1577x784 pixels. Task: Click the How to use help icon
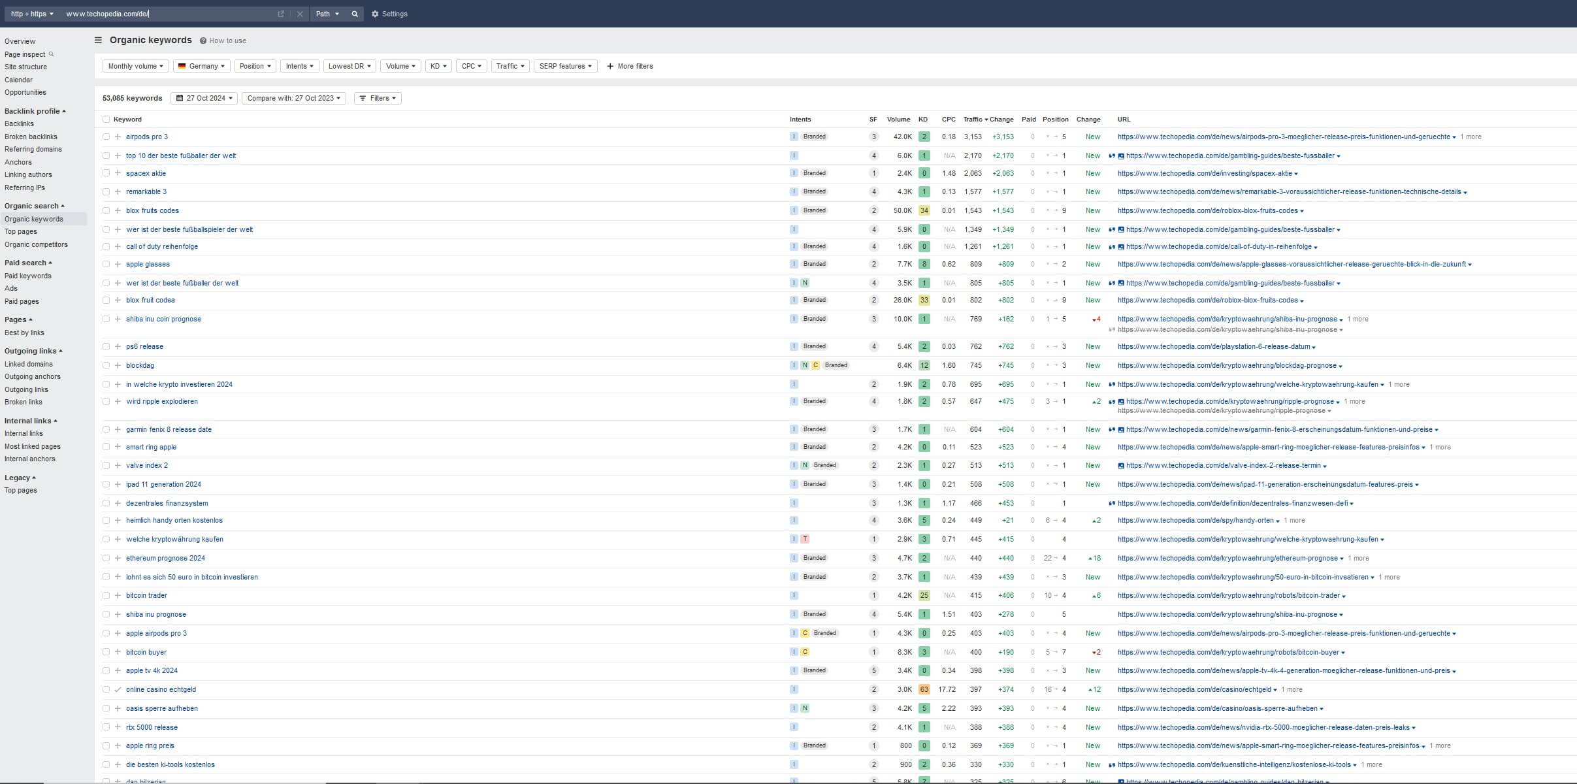(203, 41)
